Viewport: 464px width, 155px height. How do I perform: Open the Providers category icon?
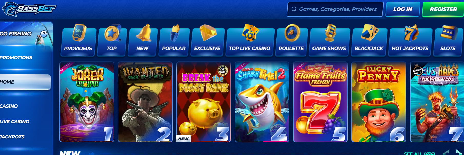[x=78, y=40]
